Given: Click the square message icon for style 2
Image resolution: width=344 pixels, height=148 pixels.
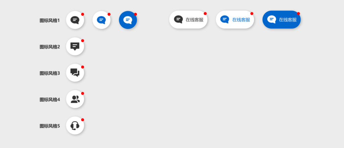Looking at the screenshot, I should point(75,46).
